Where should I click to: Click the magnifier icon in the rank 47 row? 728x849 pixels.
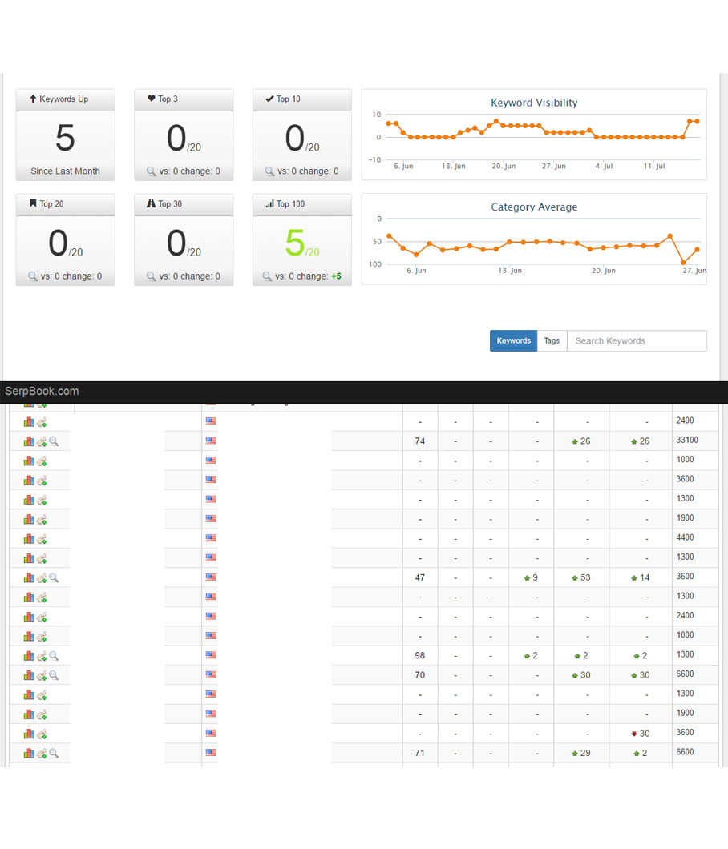coord(54,577)
